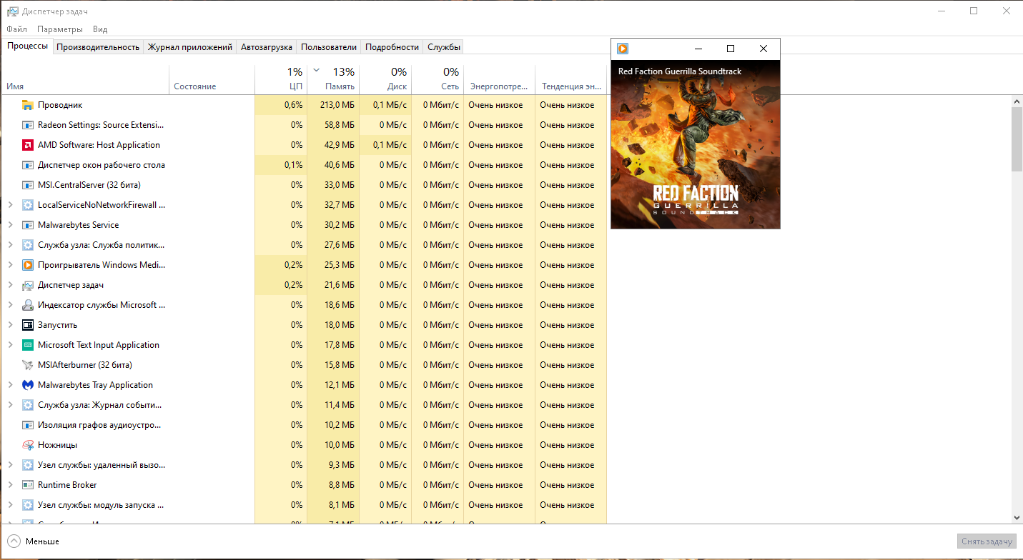Viewport: 1023px width, 560px height.
Task: Select the Malwarebytes Tray Application icon
Action: point(28,385)
